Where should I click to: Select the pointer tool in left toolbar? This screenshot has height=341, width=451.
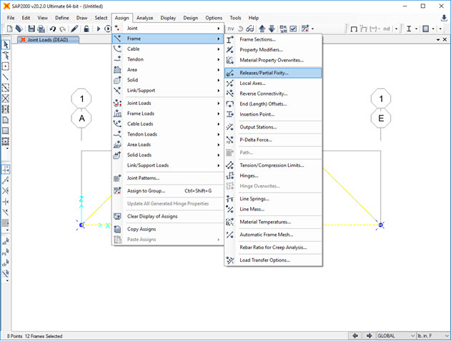pyautogui.click(x=6, y=44)
